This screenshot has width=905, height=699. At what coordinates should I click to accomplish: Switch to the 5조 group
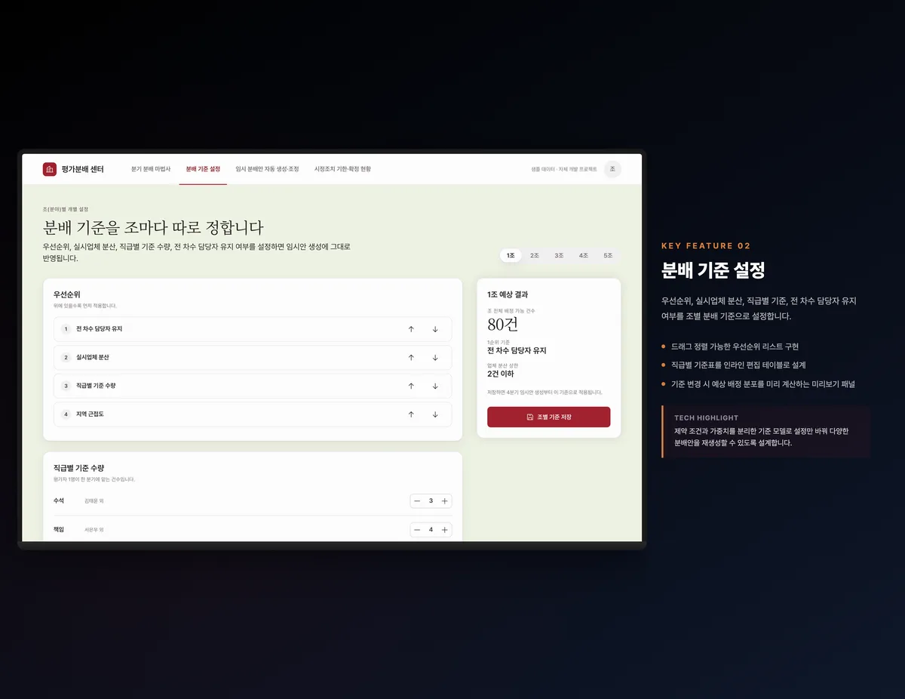point(608,256)
